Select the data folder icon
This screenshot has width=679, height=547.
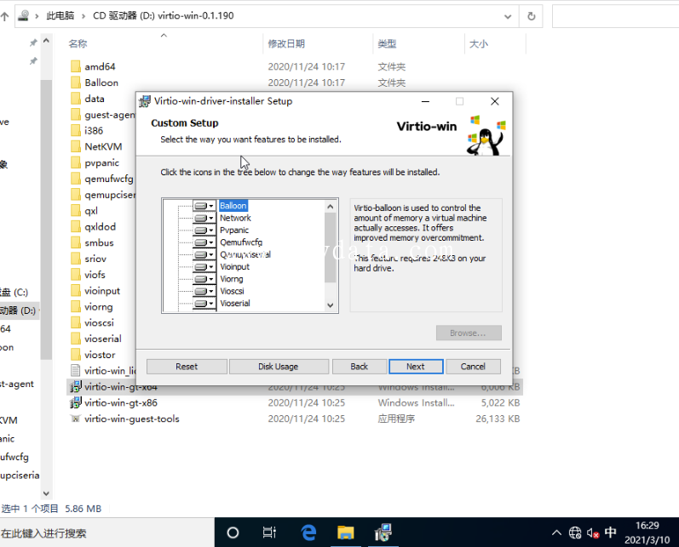[76, 99]
